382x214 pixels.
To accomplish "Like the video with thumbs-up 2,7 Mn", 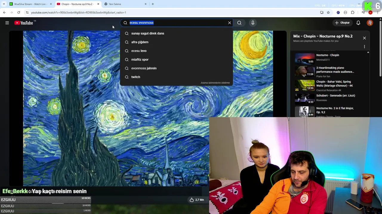I will [196, 200].
